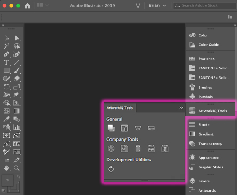
Task: Select the Perspective Grid tool
Action: [x=17, y=103]
